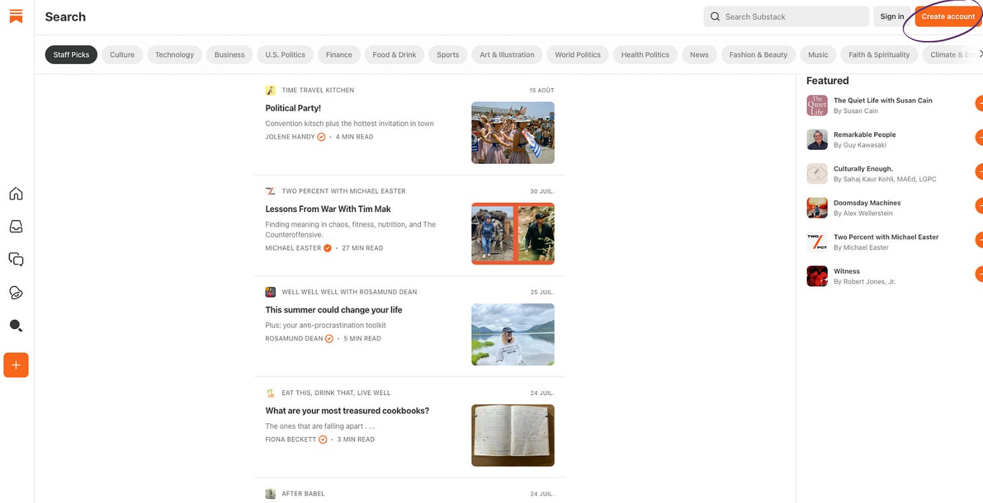Image resolution: width=983 pixels, height=503 pixels.
Task: Click the orange plus create button
Action: click(16, 365)
